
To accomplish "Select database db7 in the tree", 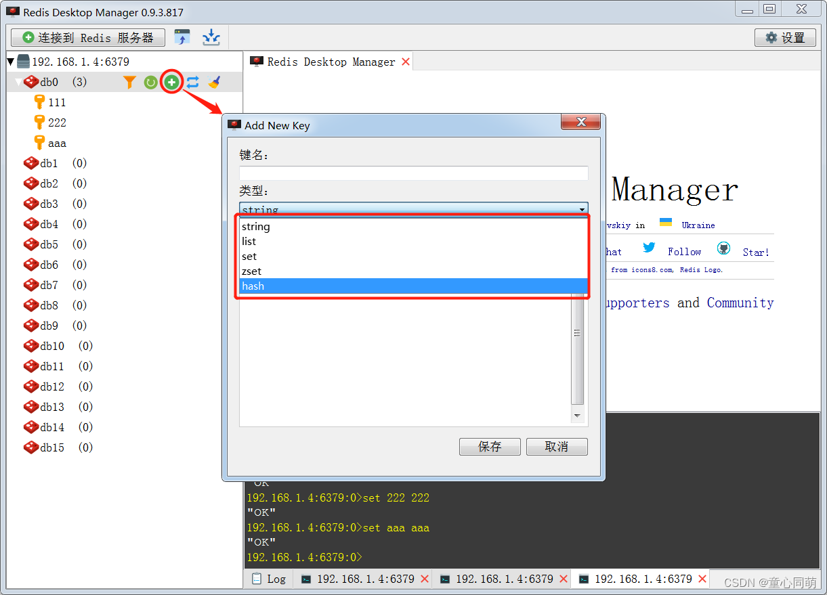I will point(49,285).
